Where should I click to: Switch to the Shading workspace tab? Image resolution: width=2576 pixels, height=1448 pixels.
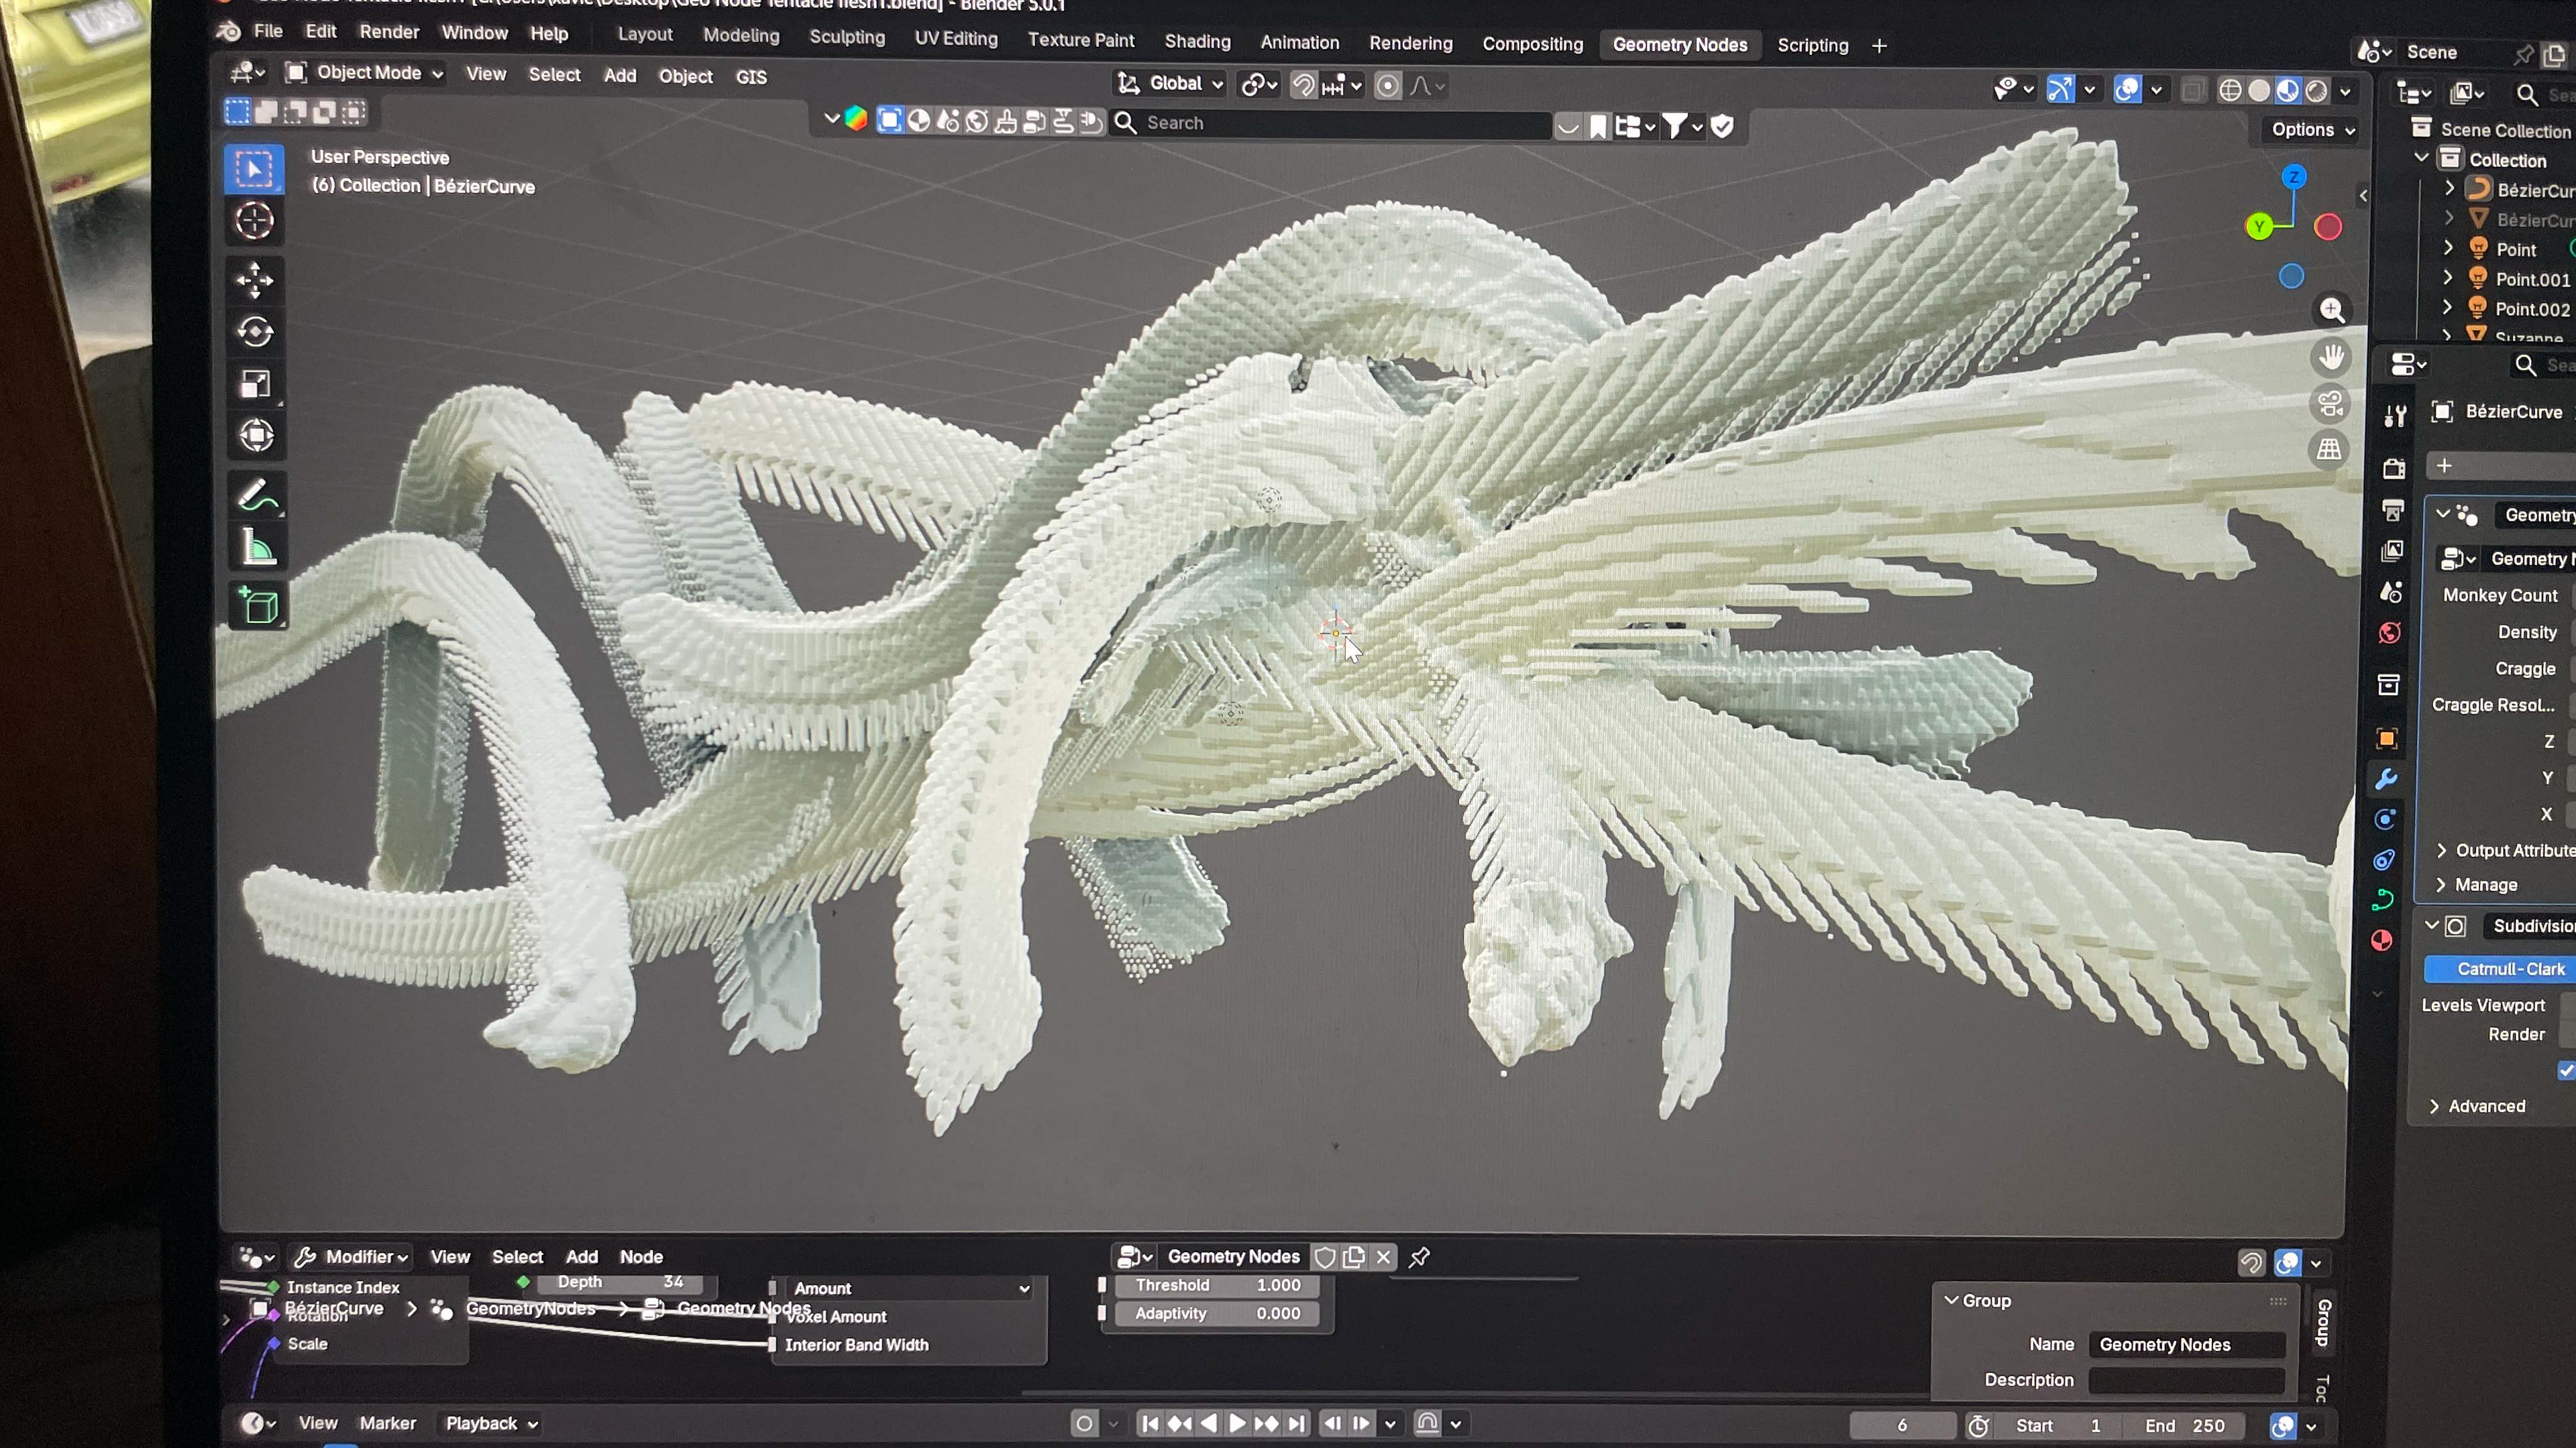tap(1197, 41)
